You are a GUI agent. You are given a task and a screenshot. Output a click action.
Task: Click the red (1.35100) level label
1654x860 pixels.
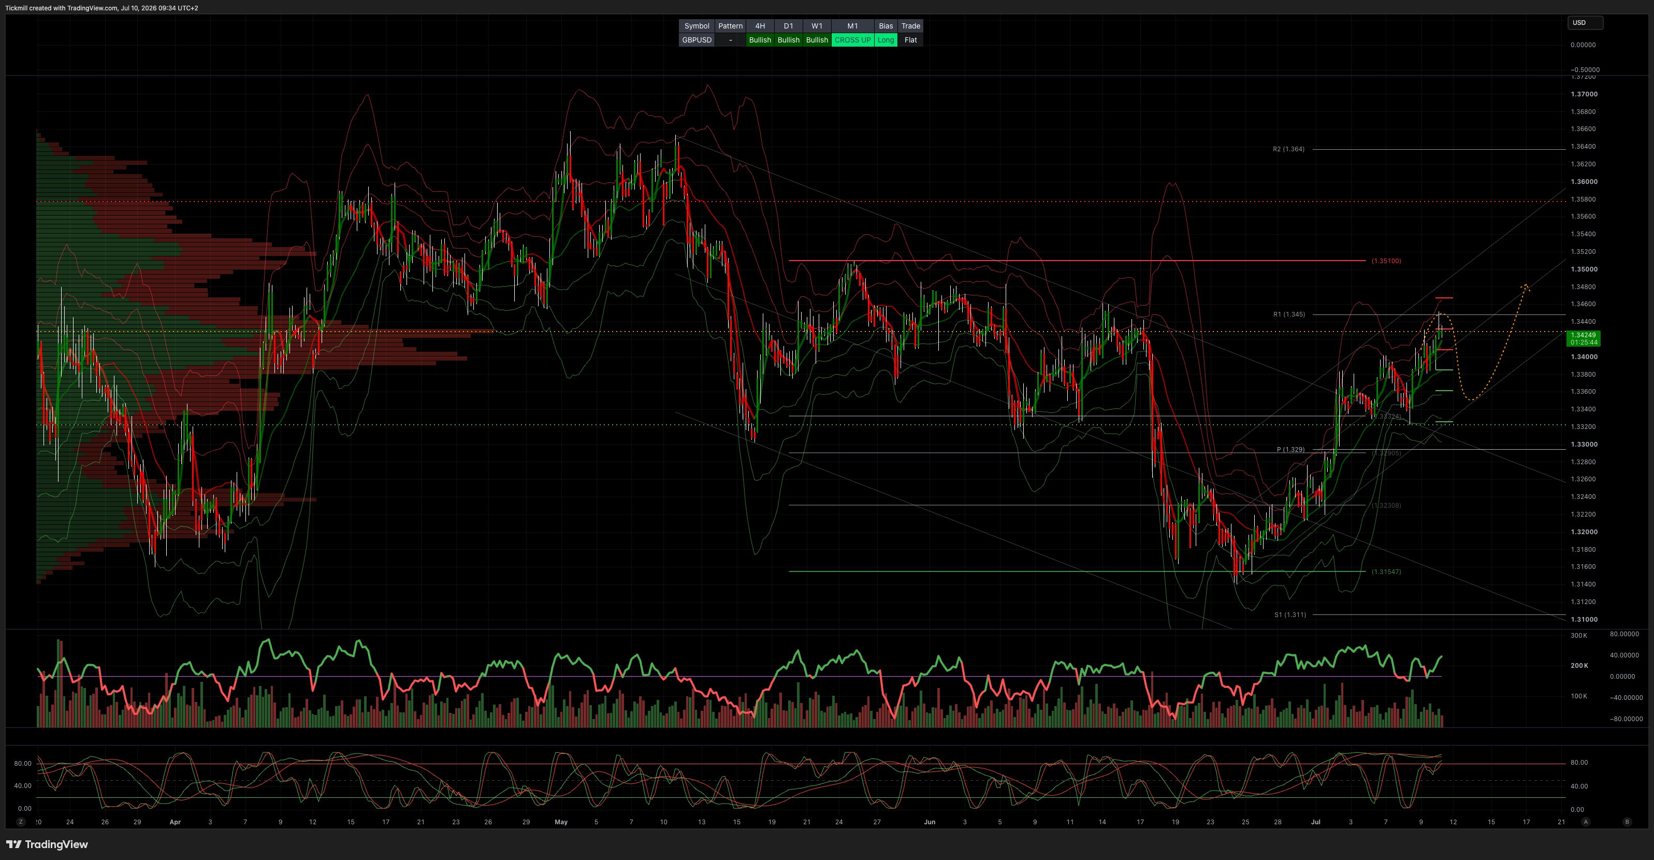point(1386,261)
